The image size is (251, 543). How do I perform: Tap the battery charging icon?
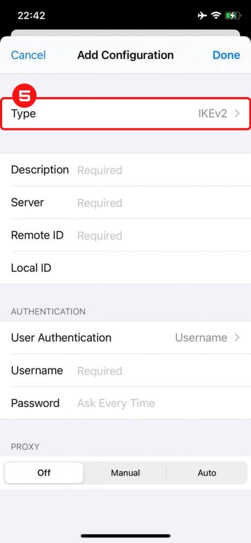click(x=233, y=15)
